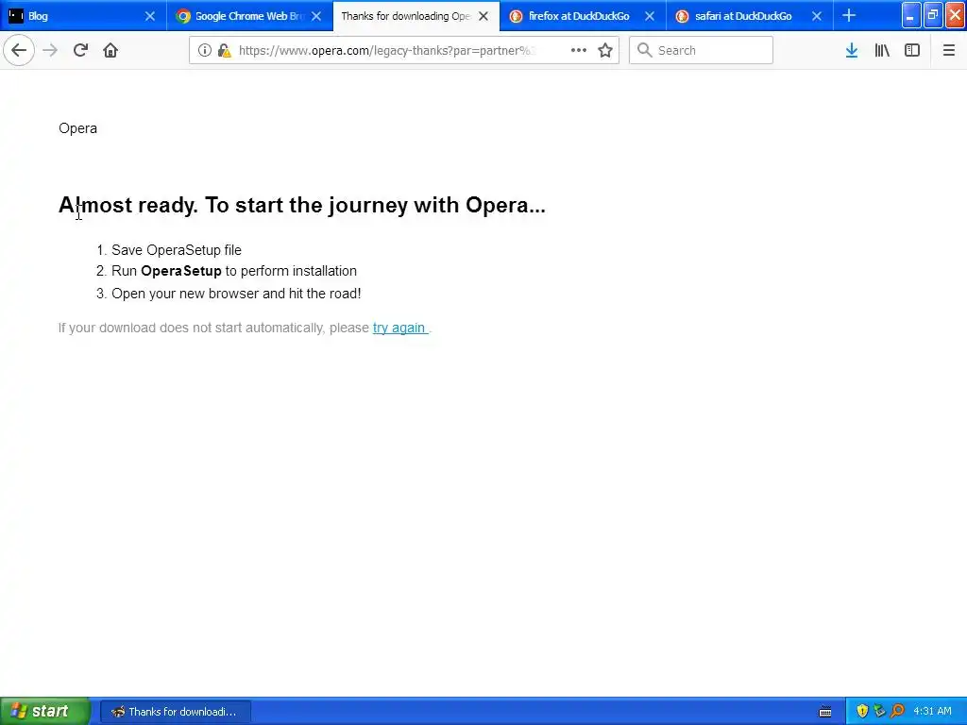Show site information for opera.com
The width and height of the screenshot is (967, 725).
point(204,51)
